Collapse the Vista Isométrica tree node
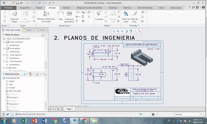Viewport: 207px width, 124px height. coord(4,42)
